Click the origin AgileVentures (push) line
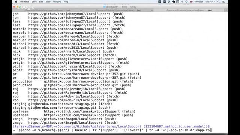Image resolution: width=240 pixels, height=135 pixels. tap(70, 59)
